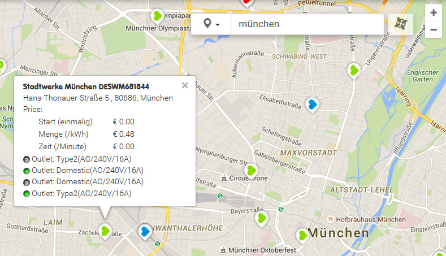Viewport: 446px width, 256px height.
Task: Click the last green Type2 outlet indicator
Action: pyautogui.click(x=26, y=194)
